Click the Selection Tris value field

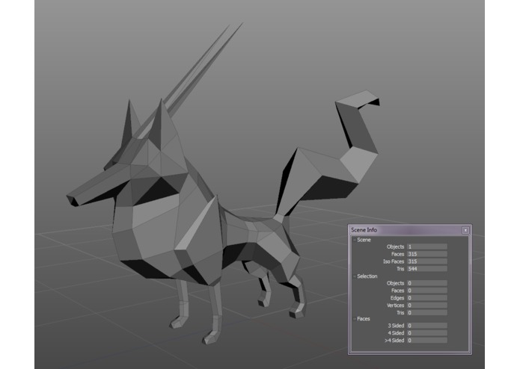click(426, 312)
